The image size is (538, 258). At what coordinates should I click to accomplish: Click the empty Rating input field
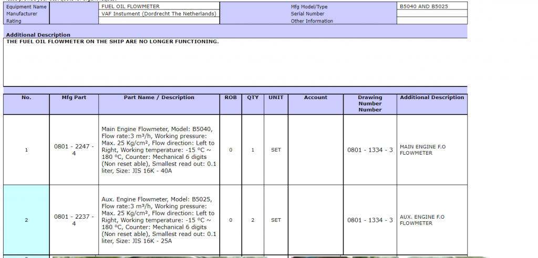[x=159, y=21]
